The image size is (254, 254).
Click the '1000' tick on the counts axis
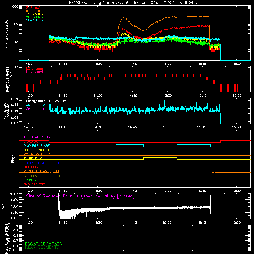pyautogui.click(x=14, y=7)
